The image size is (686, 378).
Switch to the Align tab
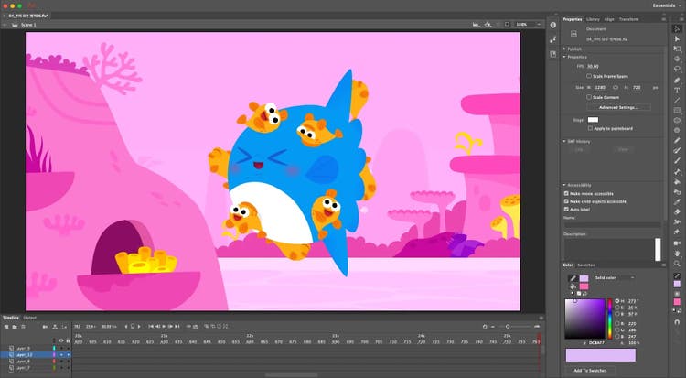pos(609,19)
